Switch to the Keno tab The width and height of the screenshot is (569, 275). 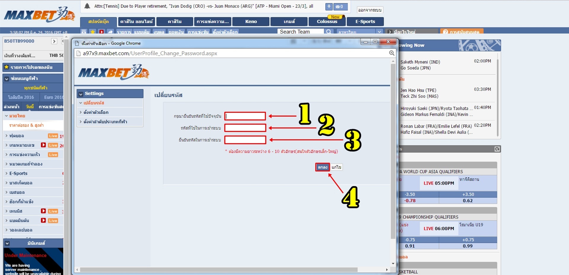click(251, 22)
